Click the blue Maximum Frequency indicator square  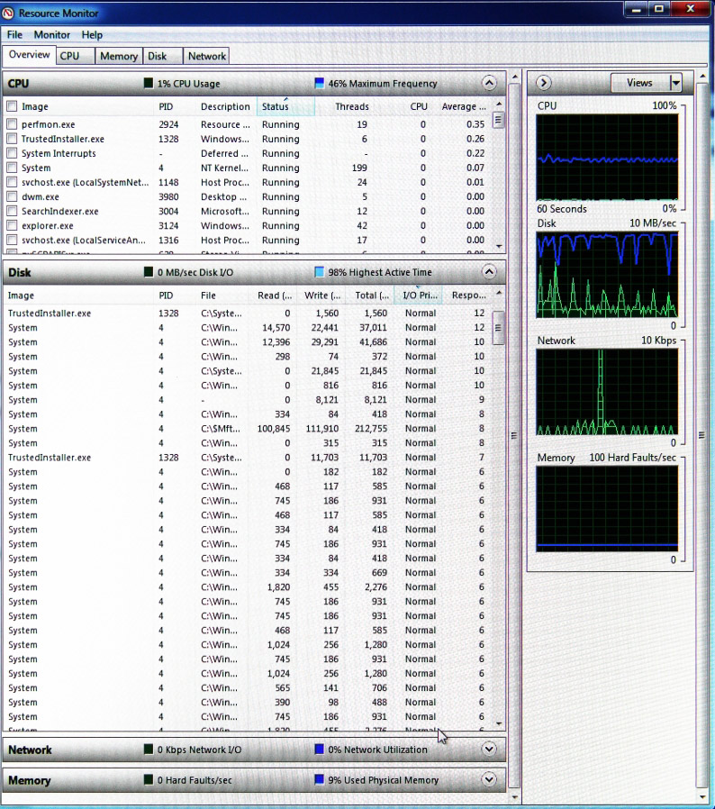tap(319, 84)
